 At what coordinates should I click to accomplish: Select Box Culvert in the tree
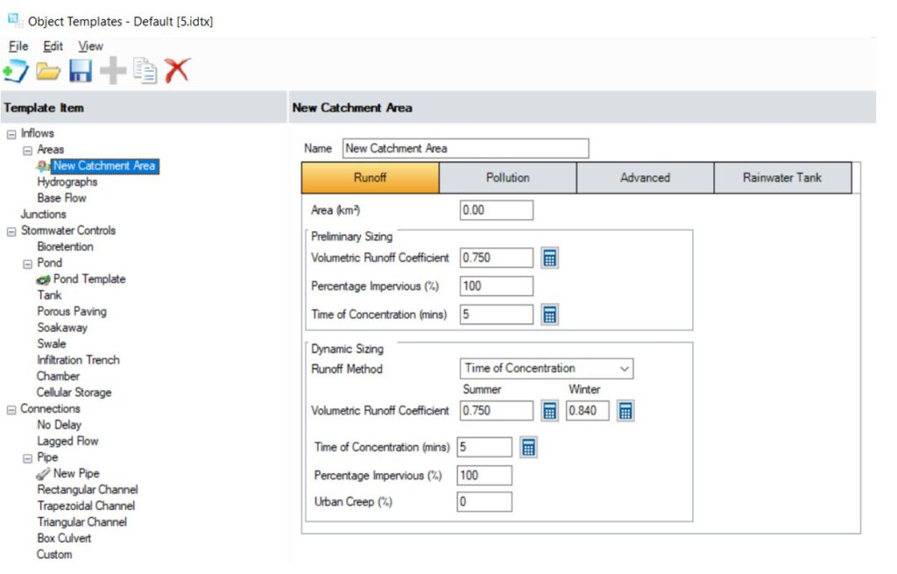[64, 539]
